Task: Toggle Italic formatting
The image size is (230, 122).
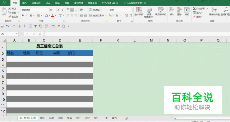Action: [27, 15]
